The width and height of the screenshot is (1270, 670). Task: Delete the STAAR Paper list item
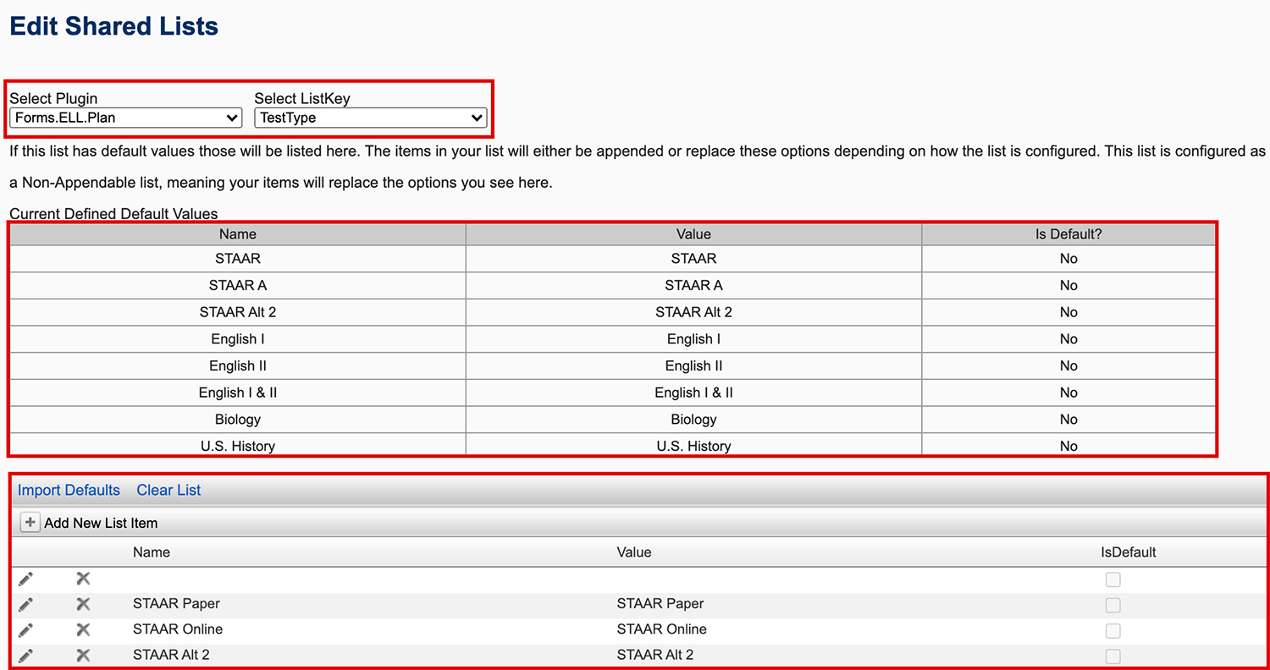pyautogui.click(x=83, y=604)
